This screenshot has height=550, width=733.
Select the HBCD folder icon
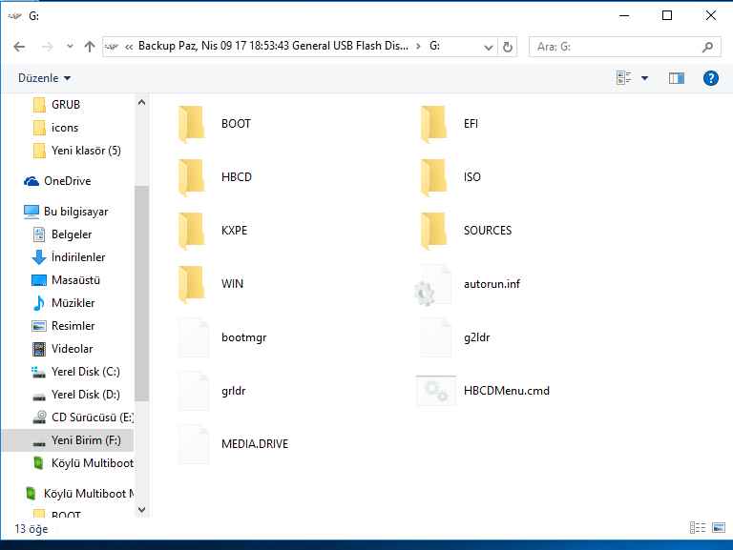click(x=192, y=177)
